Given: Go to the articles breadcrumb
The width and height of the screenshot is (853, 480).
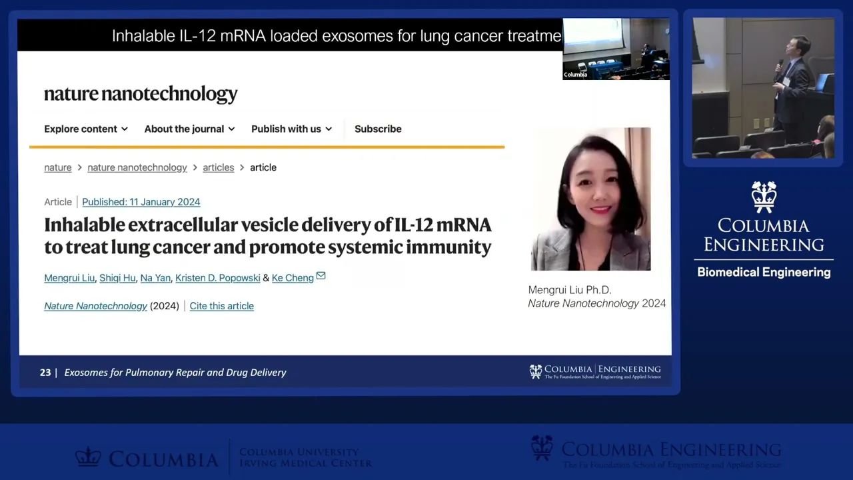Looking at the screenshot, I should tap(219, 167).
